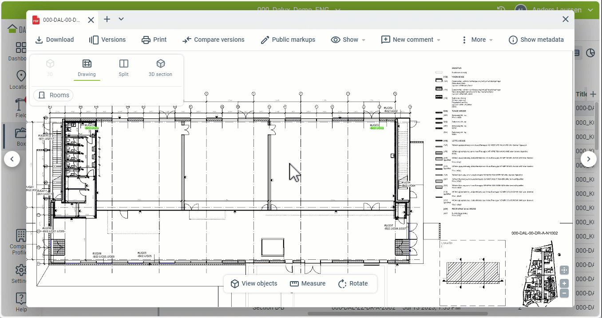Viewport: 602px width, 318px height.
Task: Click View objects cube icon
Action: 235,284
